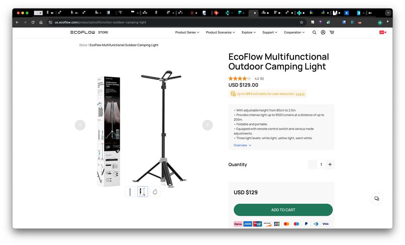Click the red LIVE stream icon
The width and height of the screenshot is (405, 245).
coord(382,32)
